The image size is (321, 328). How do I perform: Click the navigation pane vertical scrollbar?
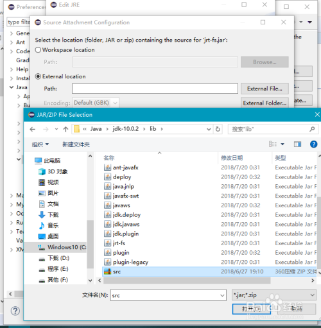click(91, 244)
